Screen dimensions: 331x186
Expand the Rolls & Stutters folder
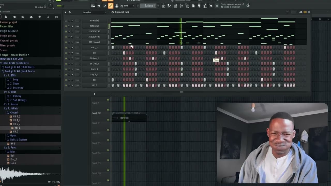17,139
